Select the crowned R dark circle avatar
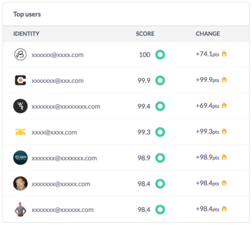252x225 pixels. [x=20, y=106]
